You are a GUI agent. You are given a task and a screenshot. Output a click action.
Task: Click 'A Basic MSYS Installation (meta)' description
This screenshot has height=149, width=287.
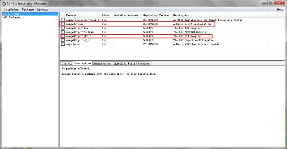point(196,44)
